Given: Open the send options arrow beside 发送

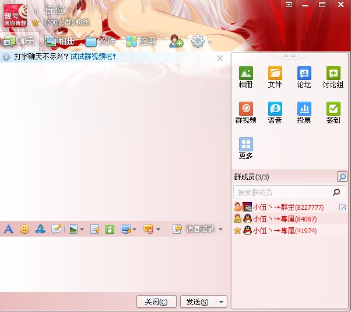Looking at the screenshot, I should click(x=222, y=301).
